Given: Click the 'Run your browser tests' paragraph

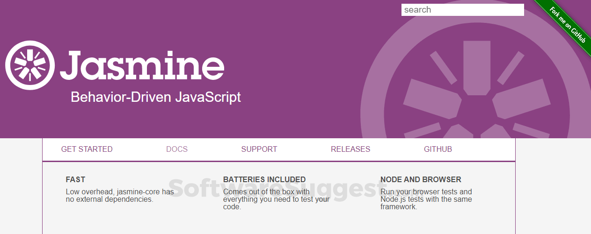Looking at the screenshot, I should 426,199.
